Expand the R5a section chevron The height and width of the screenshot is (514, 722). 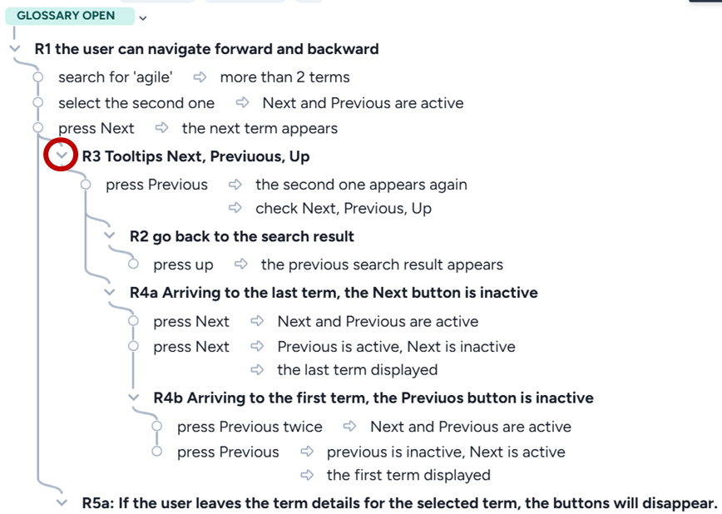coord(62,503)
